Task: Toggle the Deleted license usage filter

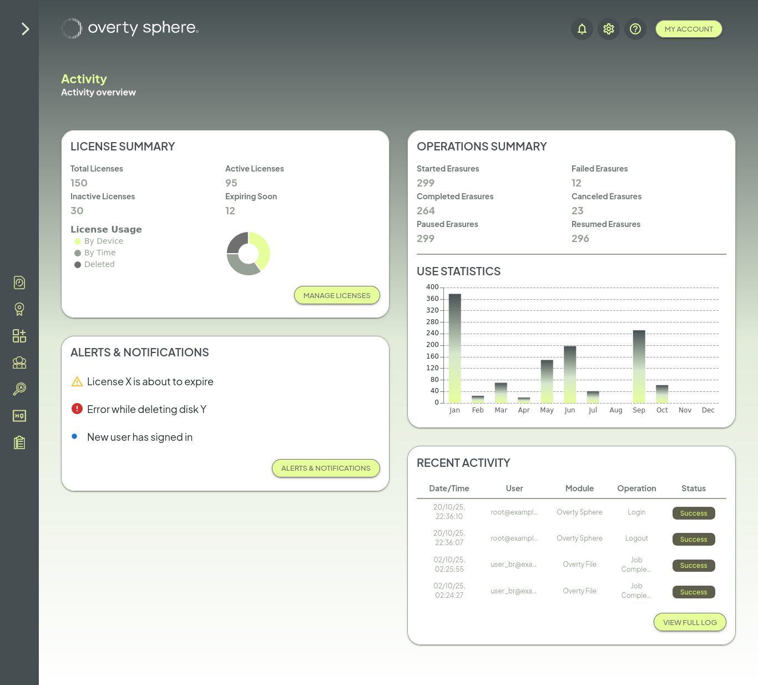Action: tap(94, 264)
